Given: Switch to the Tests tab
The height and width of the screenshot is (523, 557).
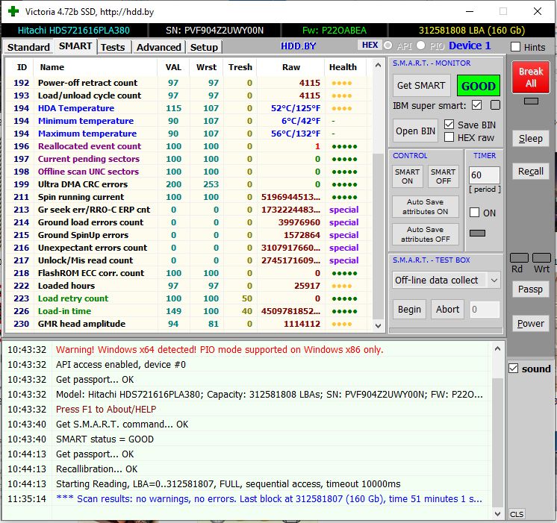Looking at the screenshot, I should pyautogui.click(x=113, y=47).
